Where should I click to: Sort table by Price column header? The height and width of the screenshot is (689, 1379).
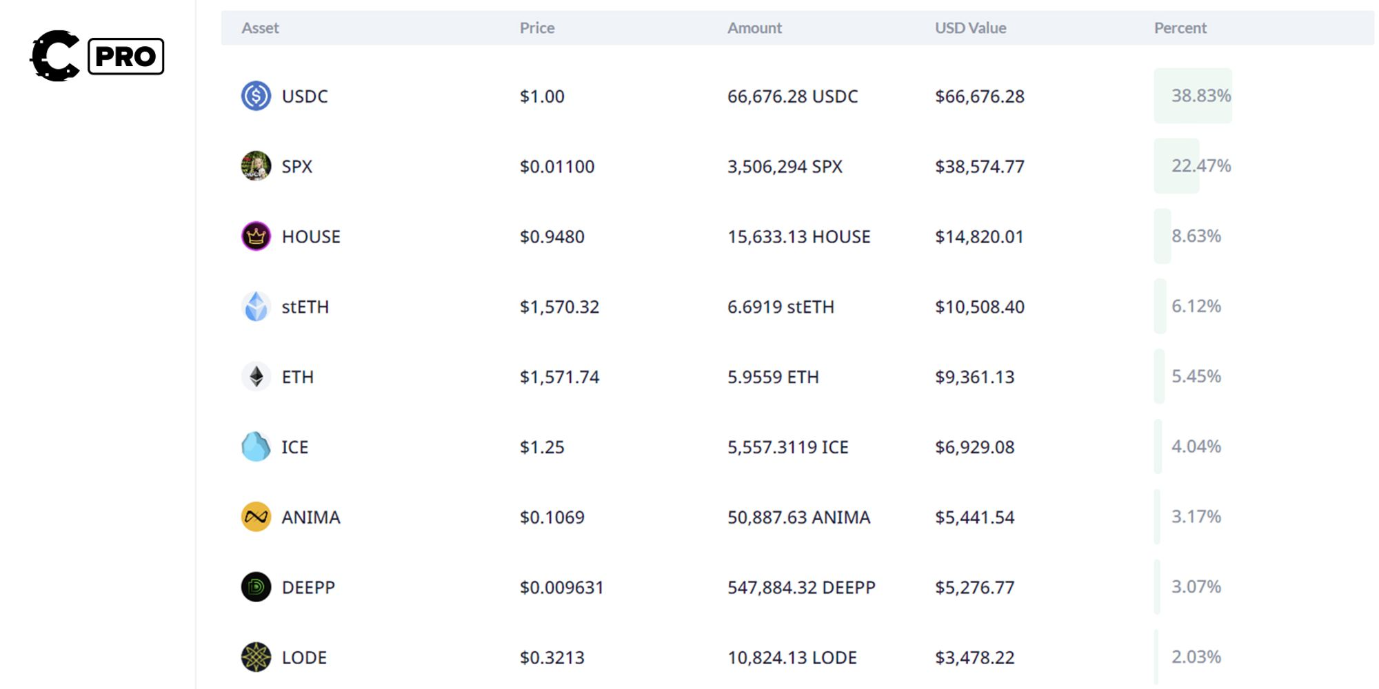(x=537, y=28)
